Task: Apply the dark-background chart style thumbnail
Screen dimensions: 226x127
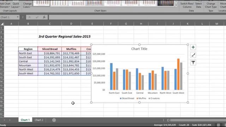Action: point(166,3)
